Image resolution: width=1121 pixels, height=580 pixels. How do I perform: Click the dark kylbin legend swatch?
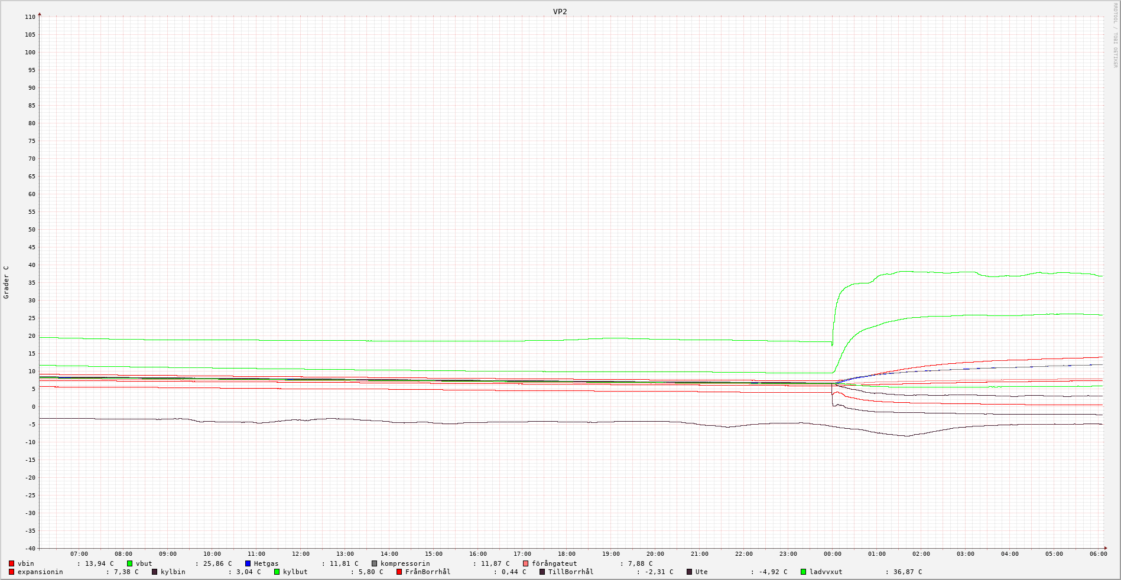(x=155, y=572)
